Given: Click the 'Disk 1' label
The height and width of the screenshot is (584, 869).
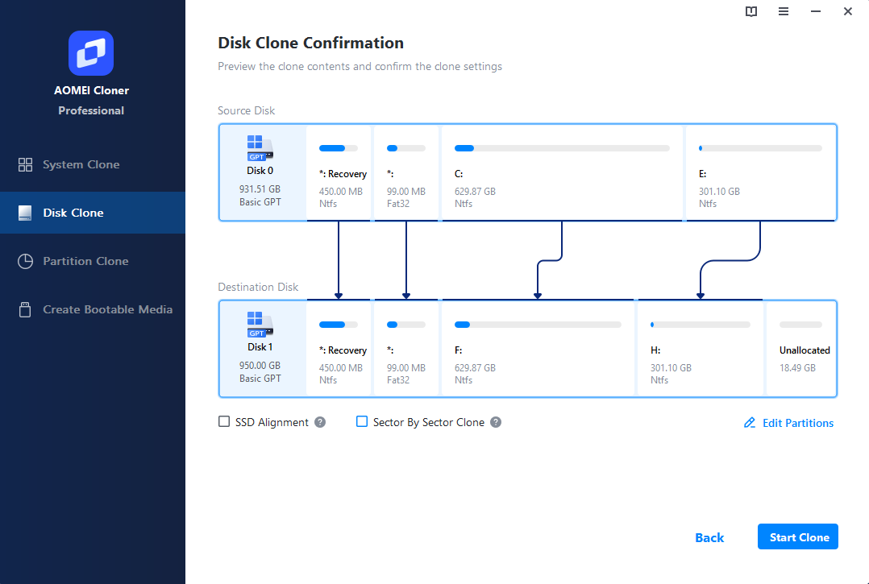Looking at the screenshot, I should (x=260, y=347).
